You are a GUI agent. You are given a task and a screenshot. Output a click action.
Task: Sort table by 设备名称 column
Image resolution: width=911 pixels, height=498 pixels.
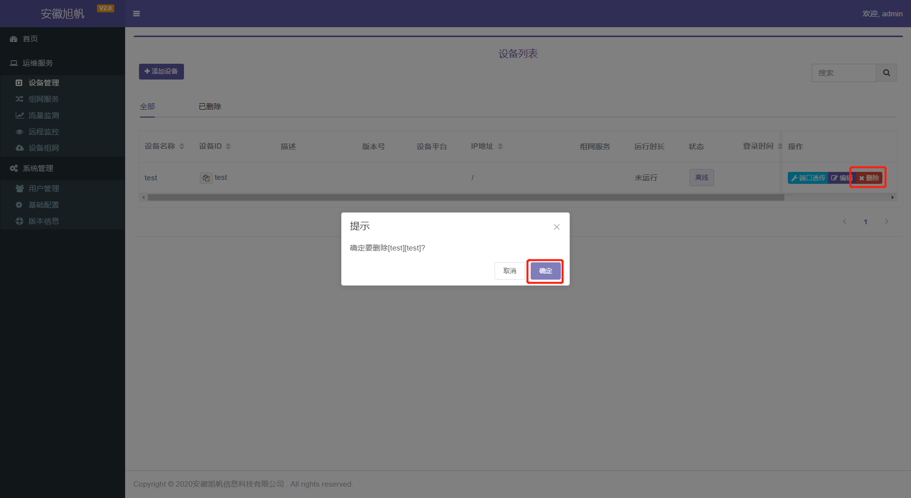pos(182,146)
